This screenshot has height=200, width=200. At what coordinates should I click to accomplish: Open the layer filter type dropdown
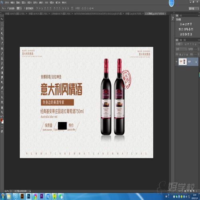179,44
